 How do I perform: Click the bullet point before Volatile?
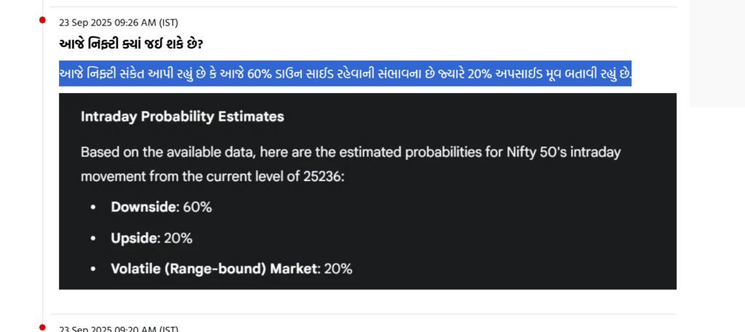tap(92, 270)
